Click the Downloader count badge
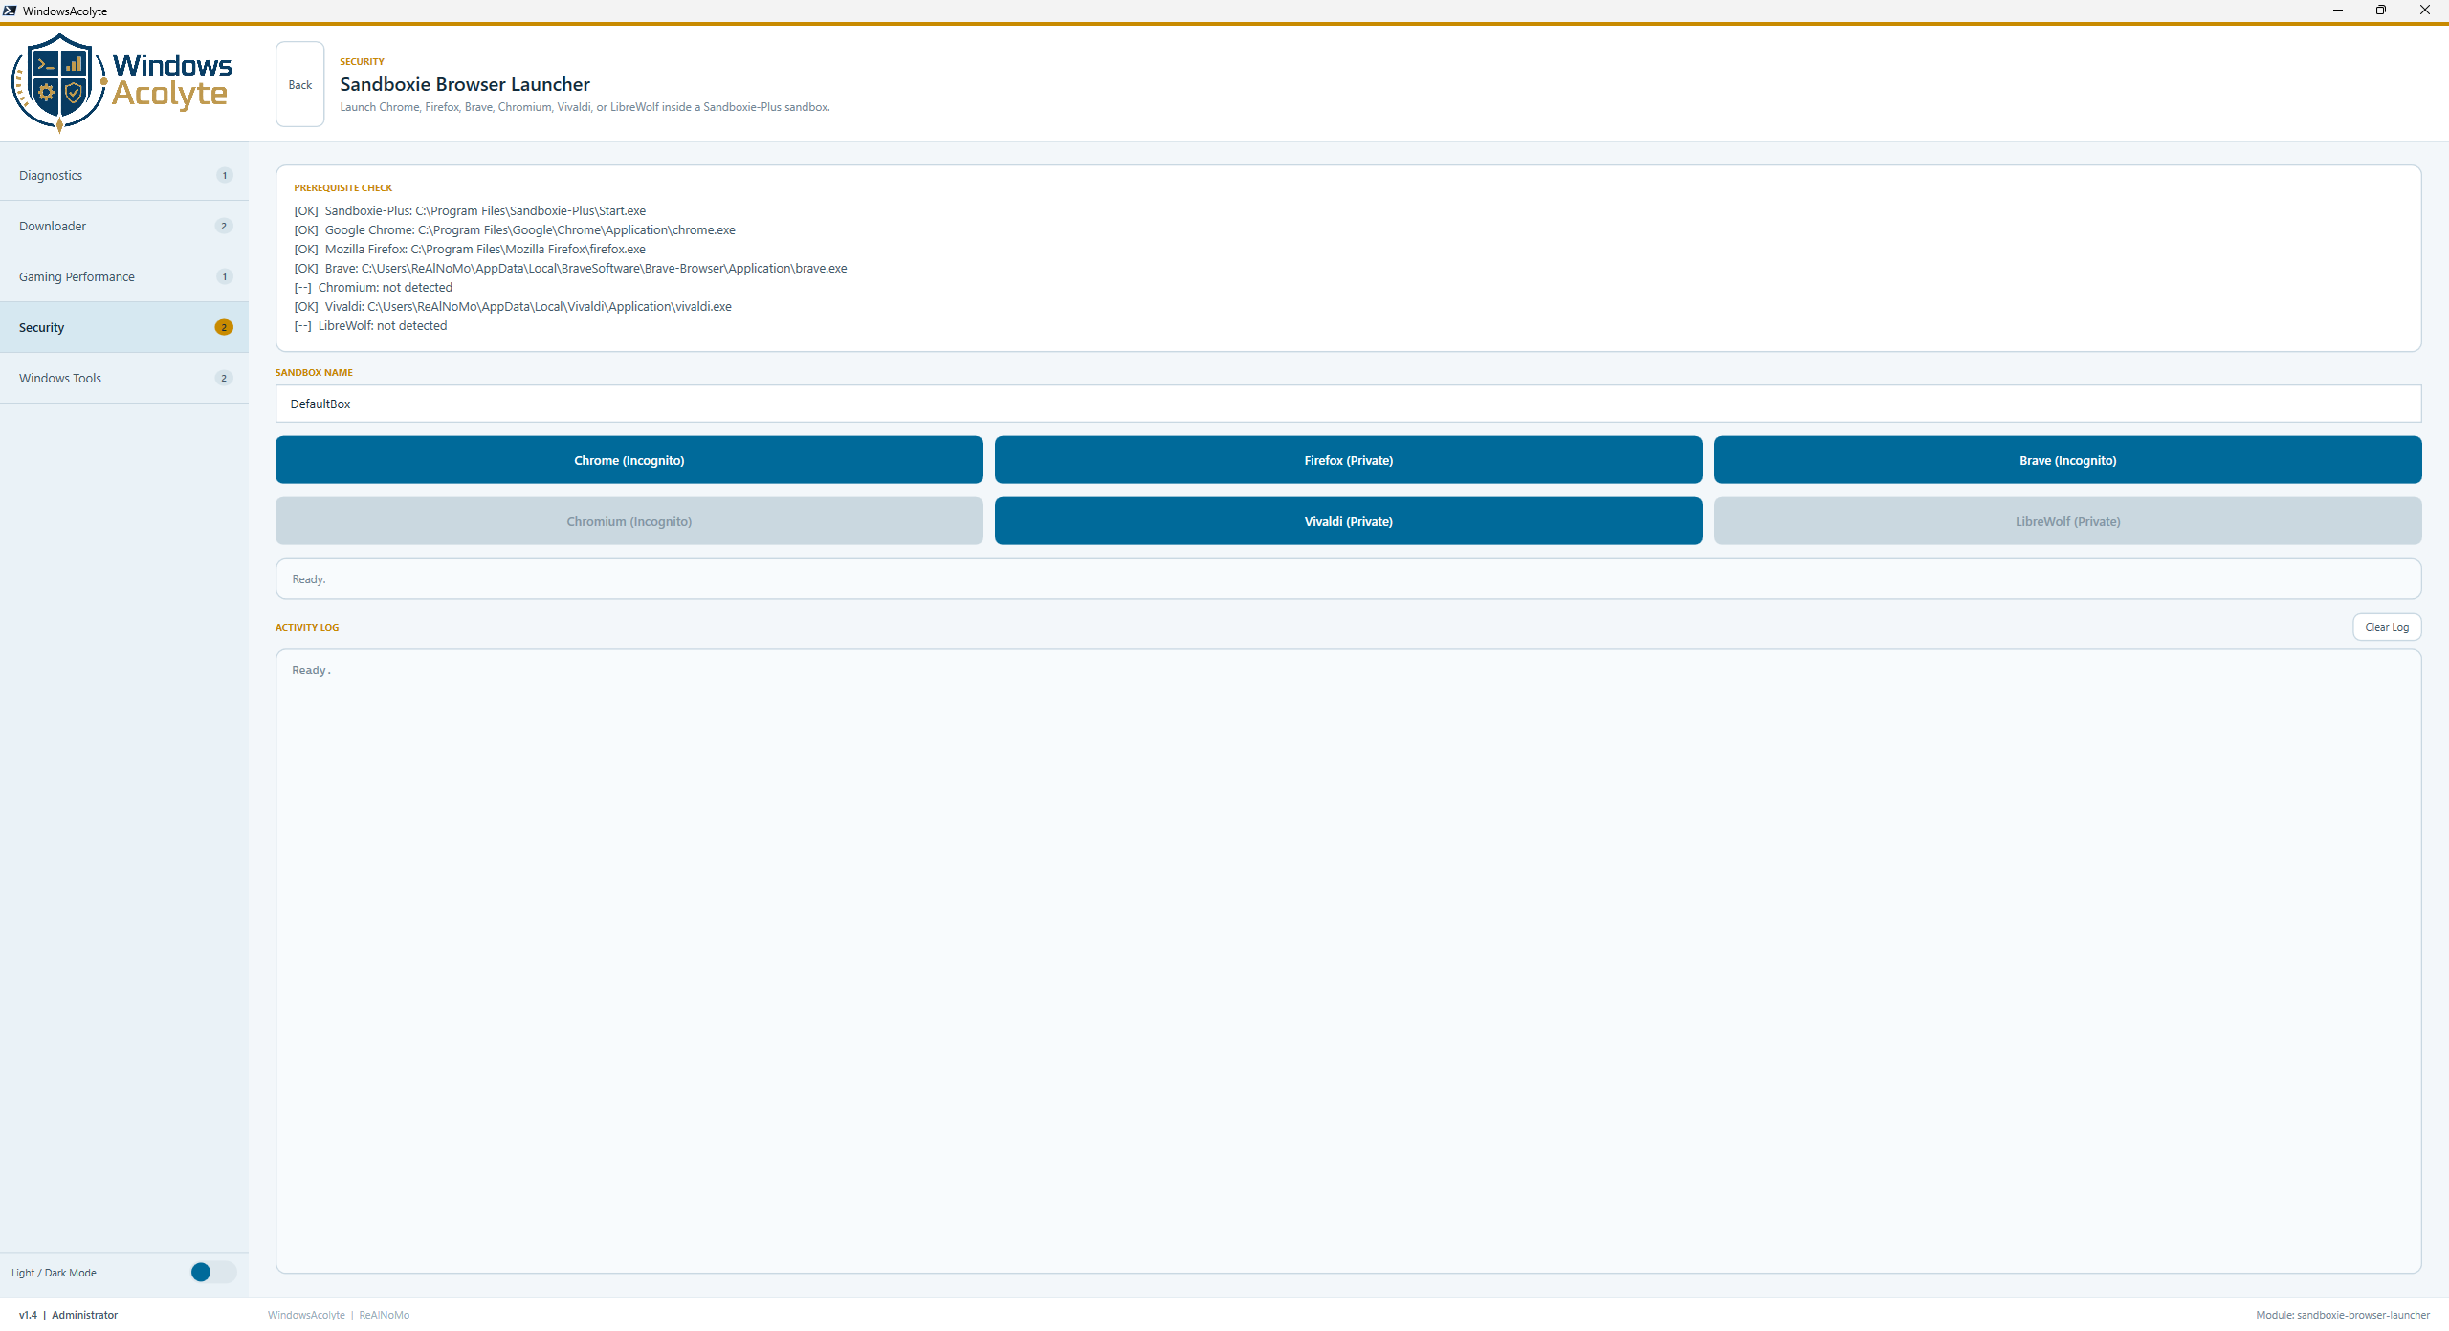The image size is (2449, 1331). (x=225, y=226)
